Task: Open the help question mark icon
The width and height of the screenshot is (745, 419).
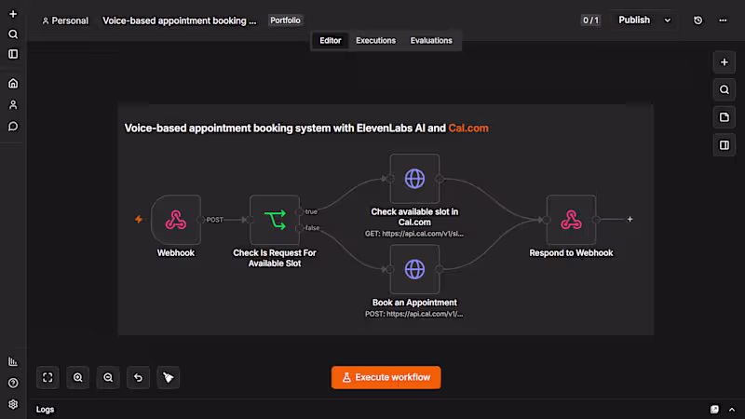Action: 13,383
